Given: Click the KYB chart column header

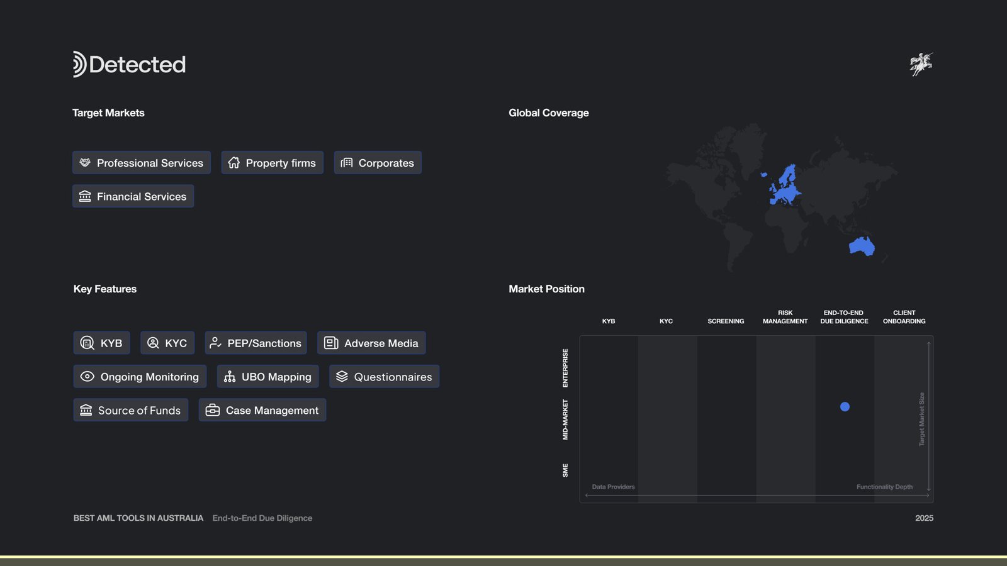Looking at the screenshot, I should [609, 321].
